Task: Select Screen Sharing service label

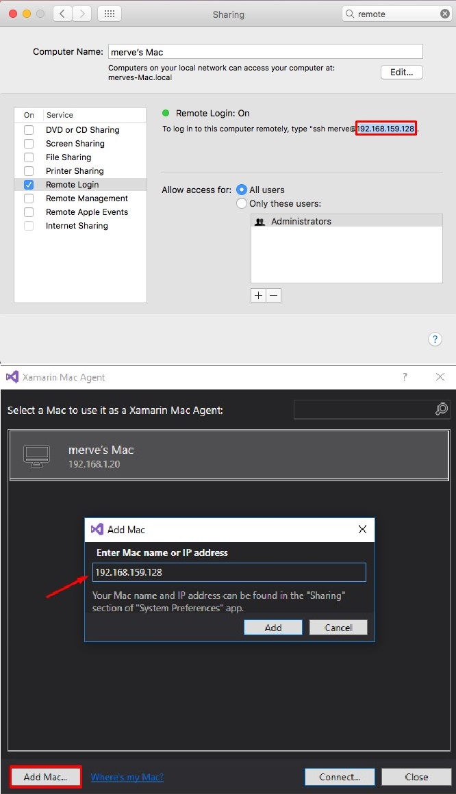Action: (75, 144)
